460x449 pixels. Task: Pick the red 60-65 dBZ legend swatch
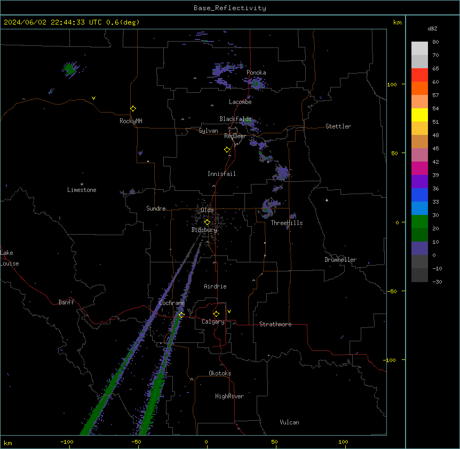point(419,75)
